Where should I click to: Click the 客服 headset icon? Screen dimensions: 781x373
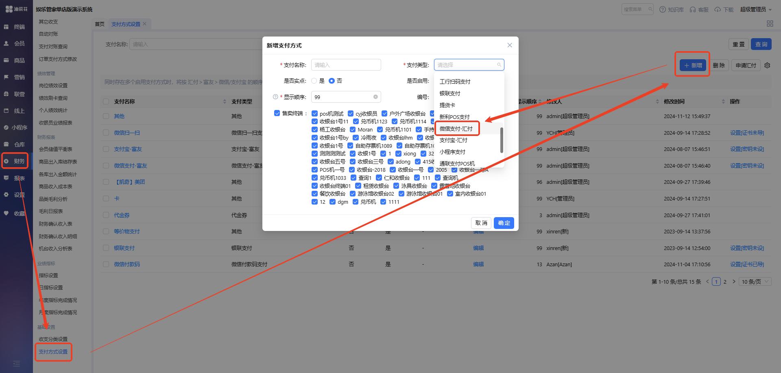pos(693,9)
